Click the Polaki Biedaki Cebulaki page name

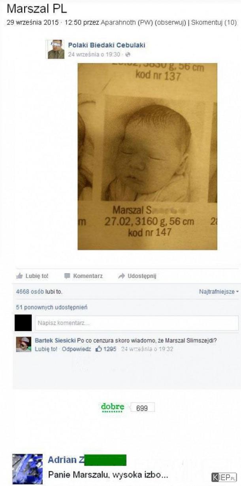coord(107,45)
